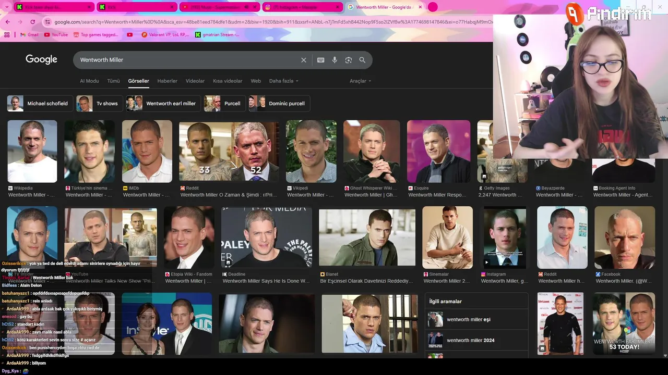Image resolution: width=668 pixels, height=375 pixels.
Task: Select the 'Dominic purcell' filter chip
Action: (279, 104)
